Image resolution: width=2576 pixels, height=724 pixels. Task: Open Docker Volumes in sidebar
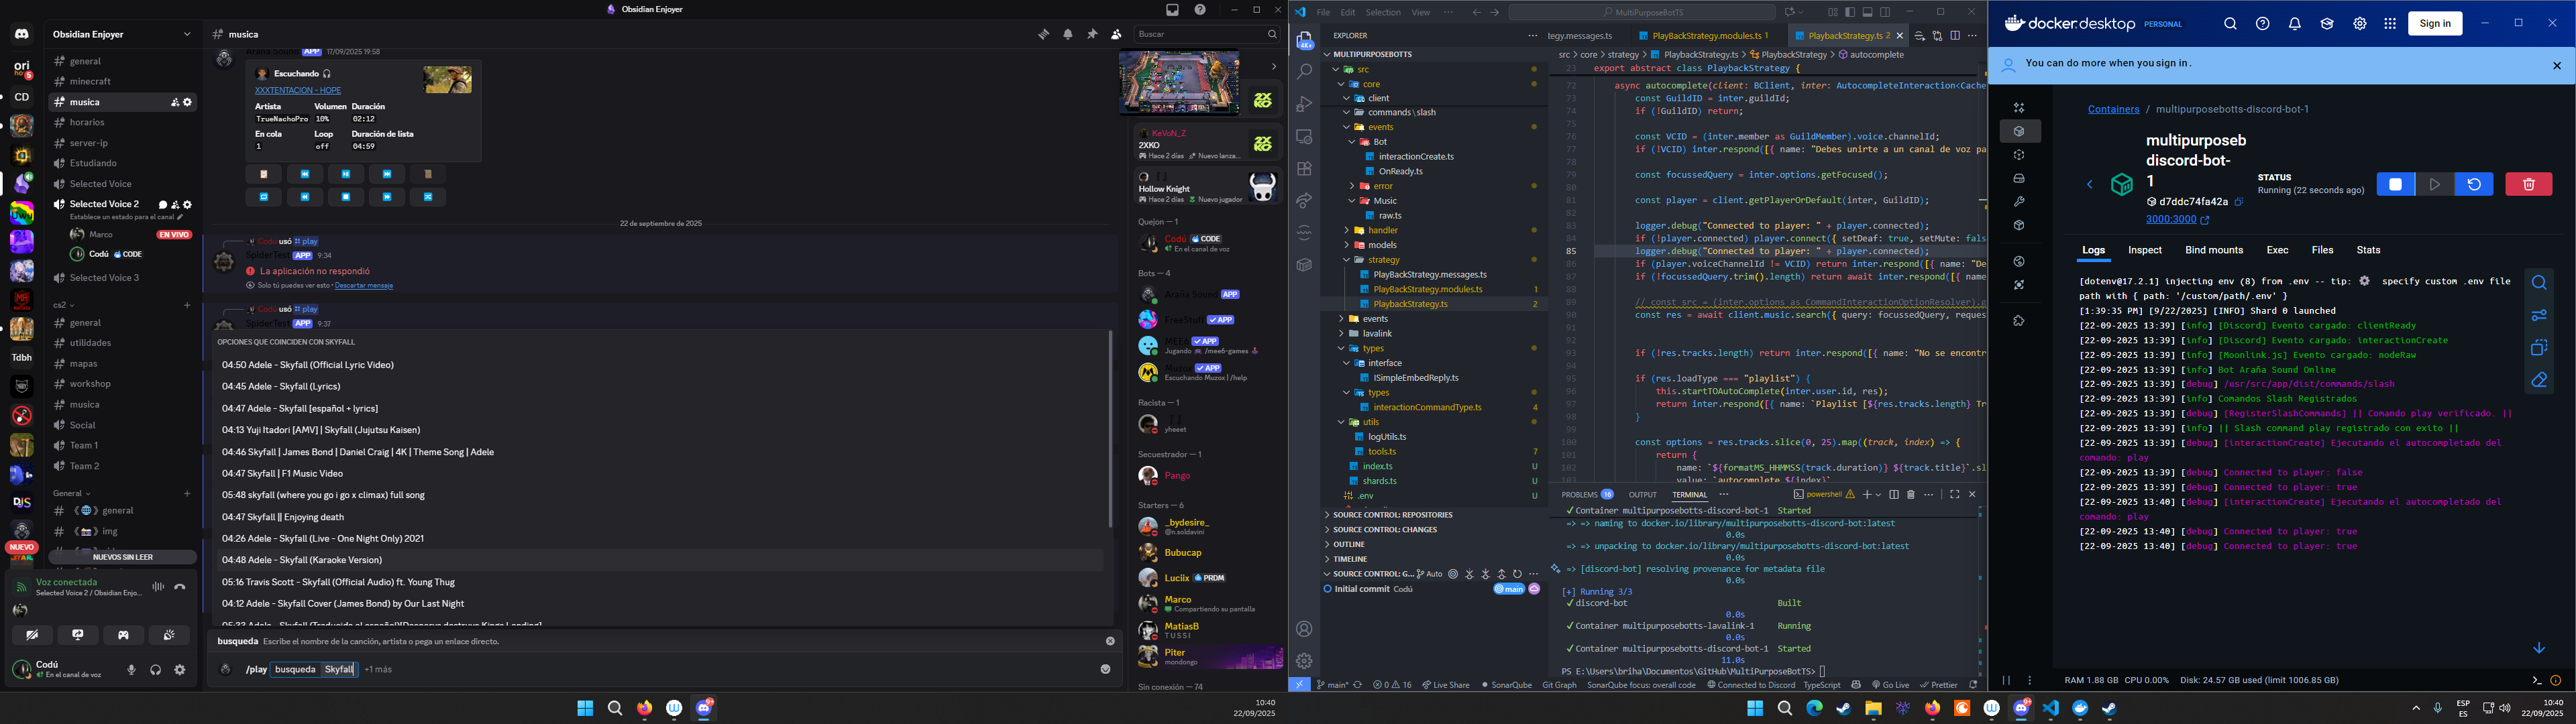point(2019,179)
